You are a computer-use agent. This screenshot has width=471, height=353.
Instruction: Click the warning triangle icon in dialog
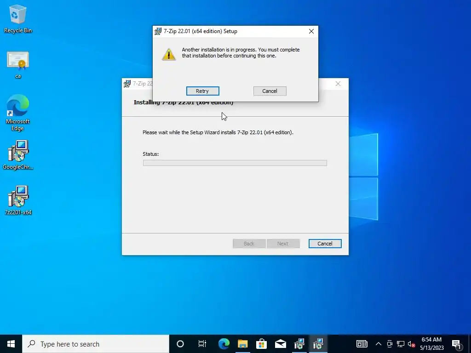[x=169, y=54]
